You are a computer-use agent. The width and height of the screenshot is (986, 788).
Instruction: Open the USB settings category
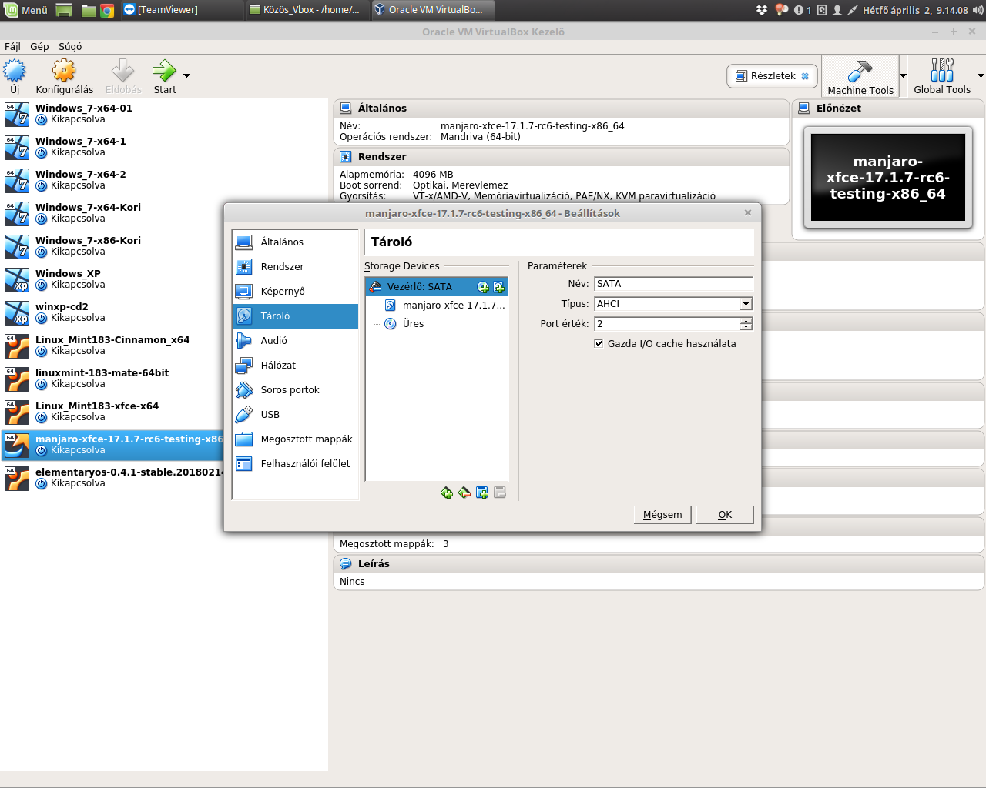(295, 415)
